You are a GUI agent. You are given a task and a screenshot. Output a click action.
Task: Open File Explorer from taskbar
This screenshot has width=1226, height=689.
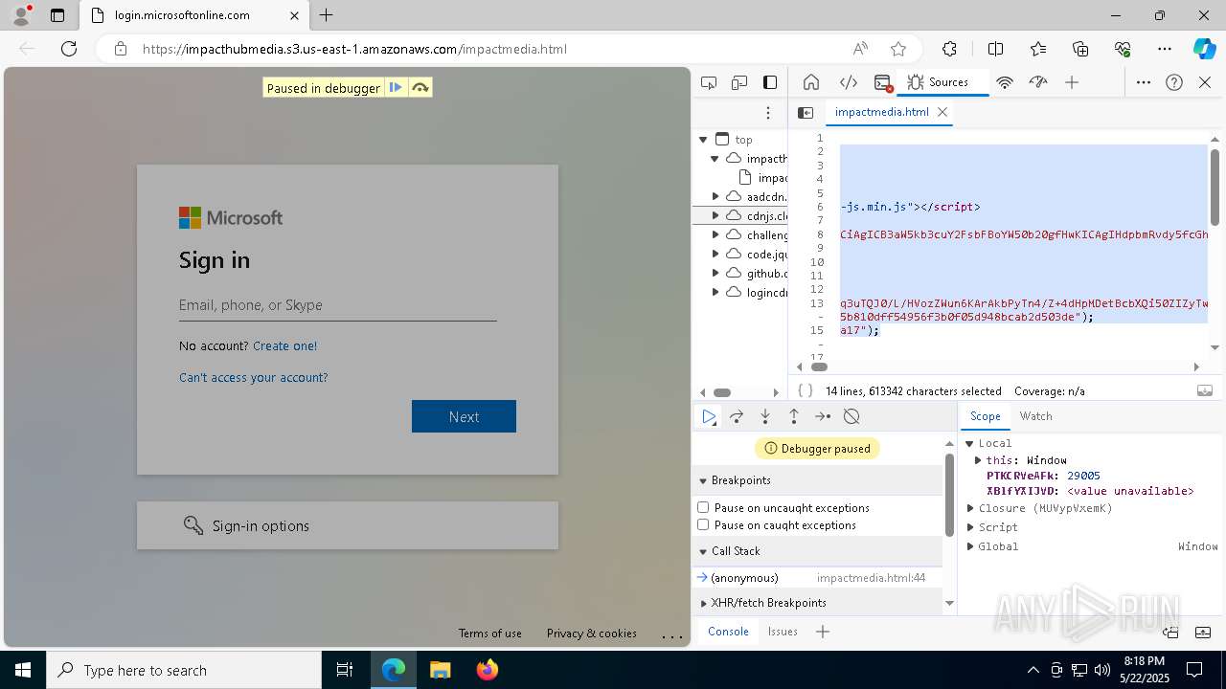[441, 670]
